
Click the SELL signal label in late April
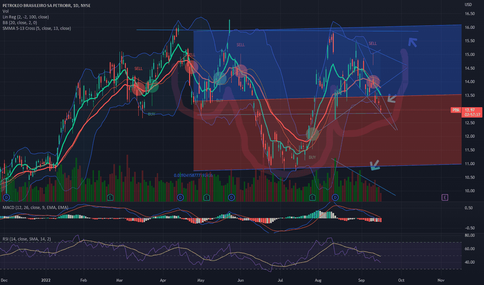(x=191, y=55)
